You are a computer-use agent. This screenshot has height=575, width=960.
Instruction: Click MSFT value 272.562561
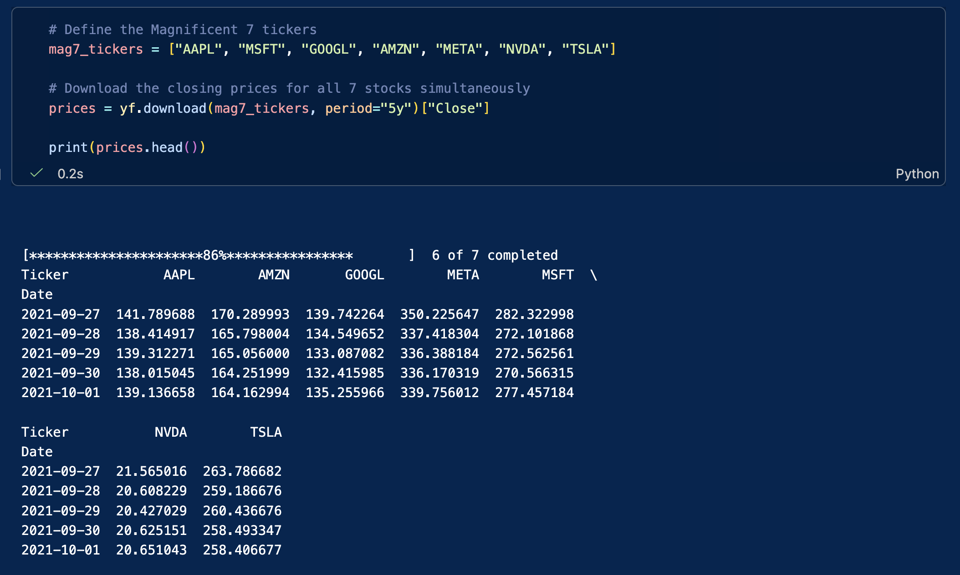coord(534,353)
